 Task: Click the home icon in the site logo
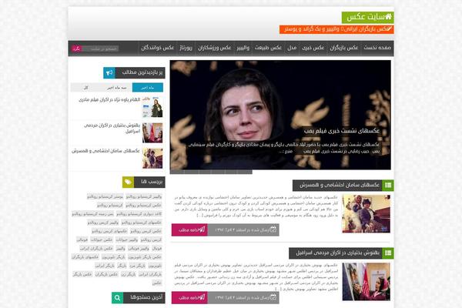coord(388,16)
